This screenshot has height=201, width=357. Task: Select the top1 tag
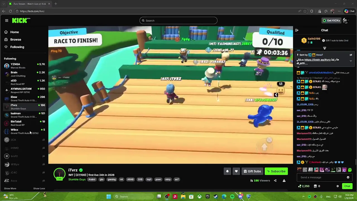(149, 180)
